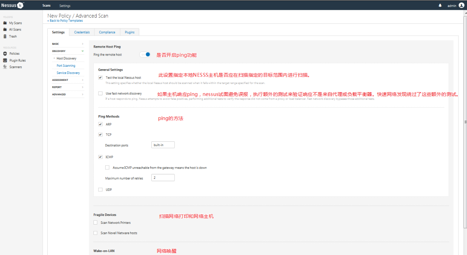Click the Trash bin icon
467x255 pixels.
point(5,36)
